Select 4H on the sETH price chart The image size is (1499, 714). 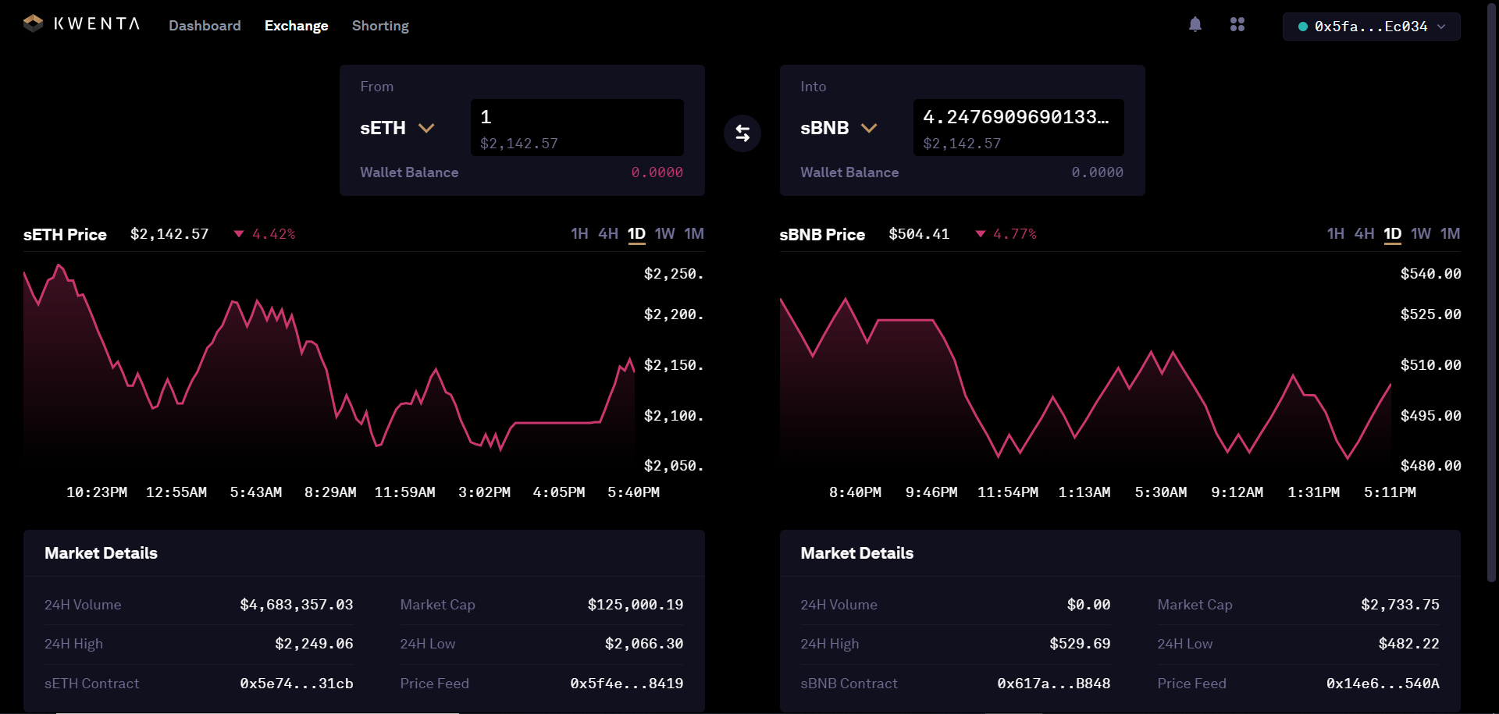(x=608, y=234)
